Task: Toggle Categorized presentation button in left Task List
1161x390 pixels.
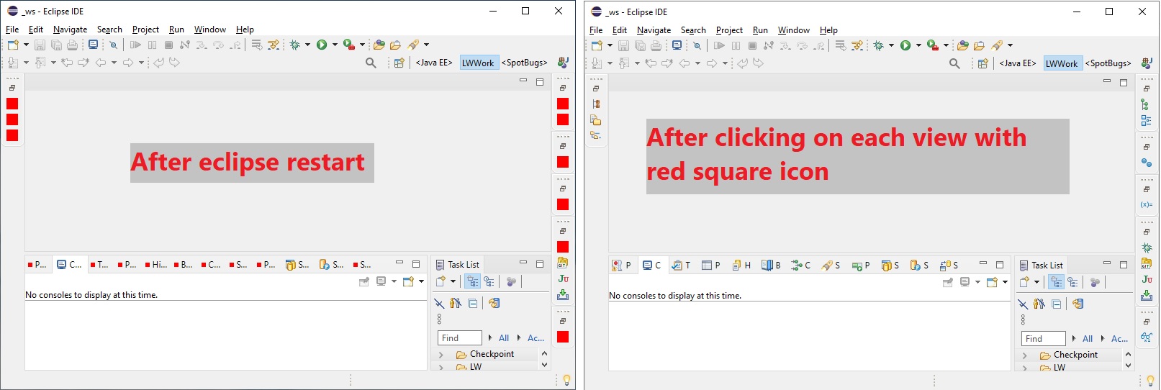Action: coord(472,281)
